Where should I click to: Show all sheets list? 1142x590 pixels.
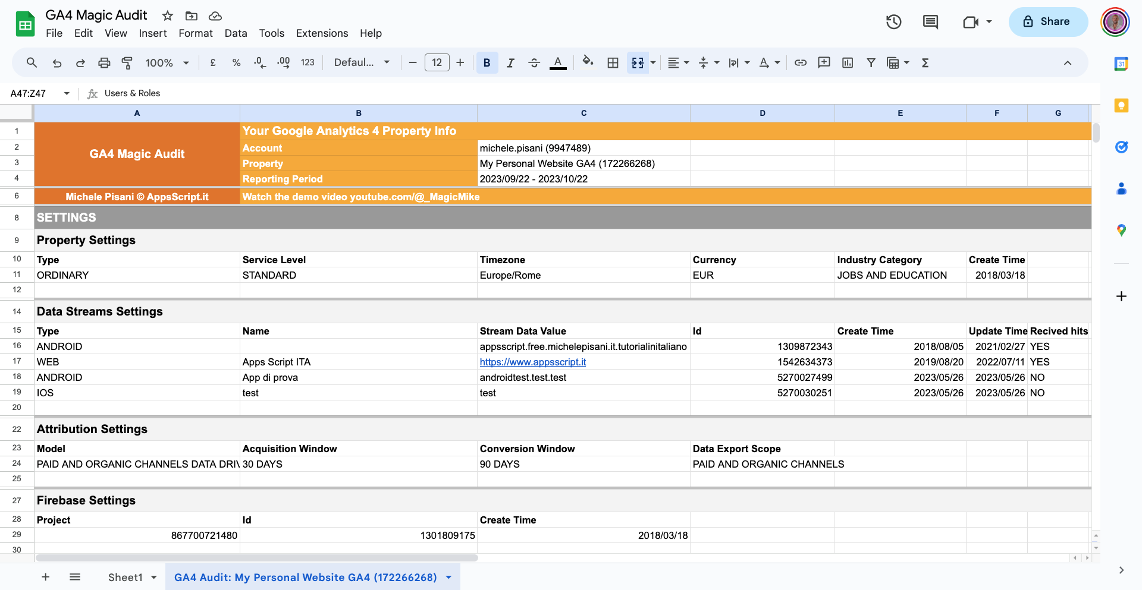(x=75, y=577)
